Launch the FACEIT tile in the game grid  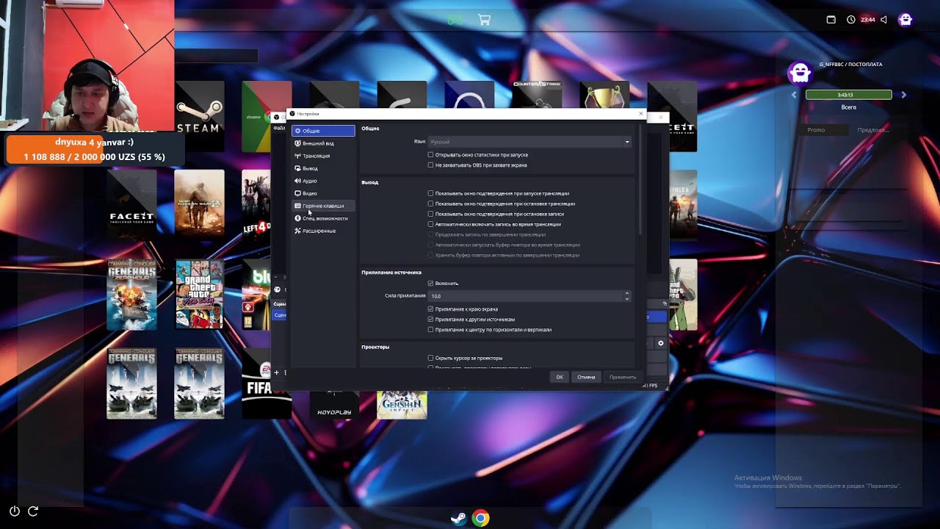(x=131, y=206)
